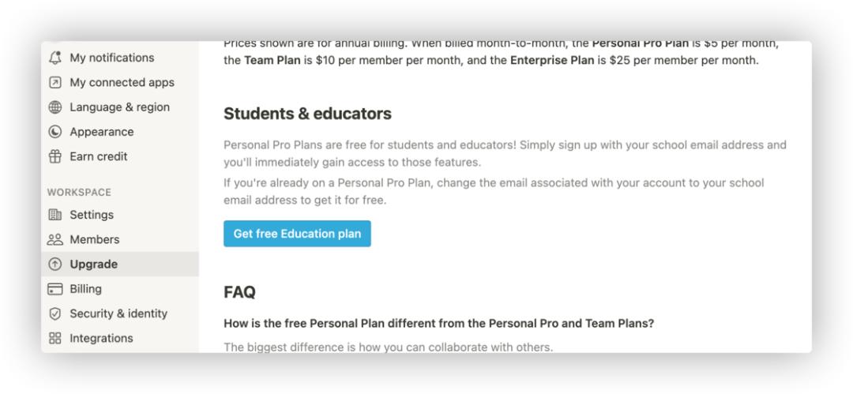Viewport: 853px width, 394px height.
Task: Click the shield icon for Security & identity
Action: [55, 313]
